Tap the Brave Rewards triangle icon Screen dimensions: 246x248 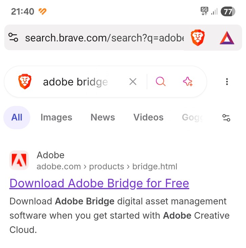pos(227,38)
